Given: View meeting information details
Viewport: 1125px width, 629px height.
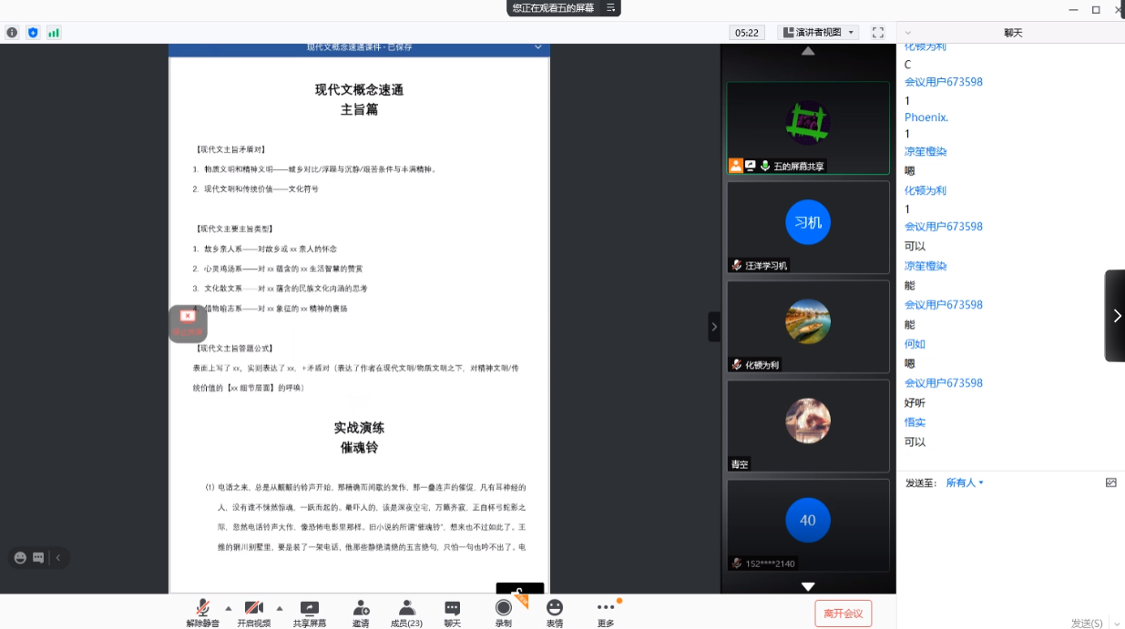Looking at the screenshot, I should pos(11,32).
